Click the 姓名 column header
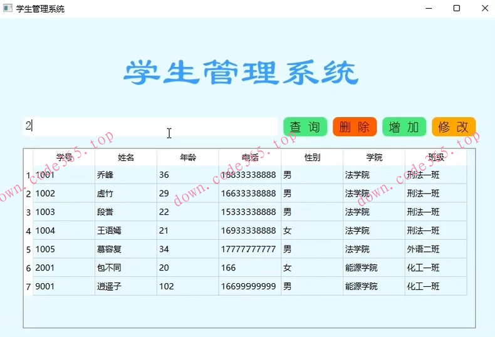Image resolution: width=495 pixels, height=337 pixels. 126,157
